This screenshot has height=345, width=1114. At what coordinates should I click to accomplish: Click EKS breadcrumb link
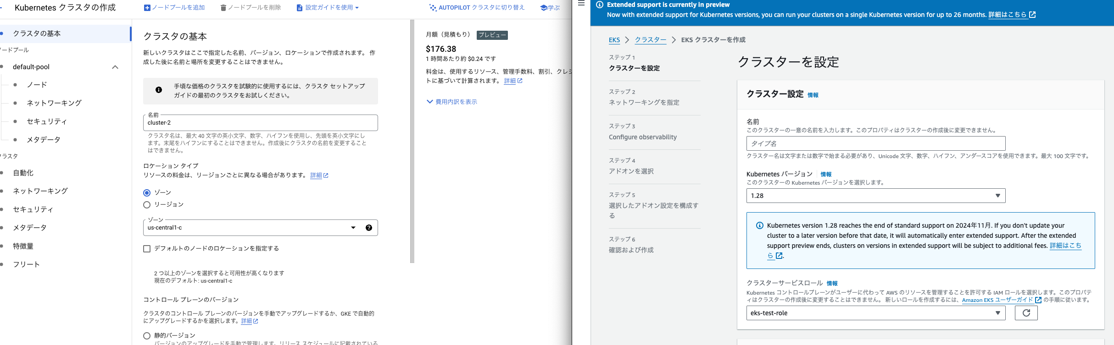tap(614, 40)
